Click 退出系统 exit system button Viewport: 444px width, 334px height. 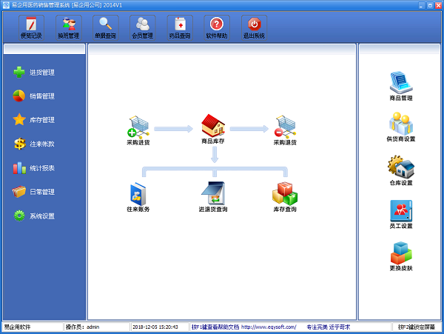point(254,27)
